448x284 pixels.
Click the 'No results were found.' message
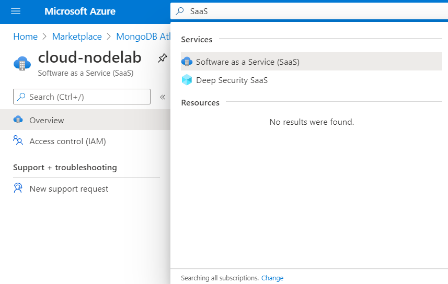pyautogui.click(x=312, y=122)
